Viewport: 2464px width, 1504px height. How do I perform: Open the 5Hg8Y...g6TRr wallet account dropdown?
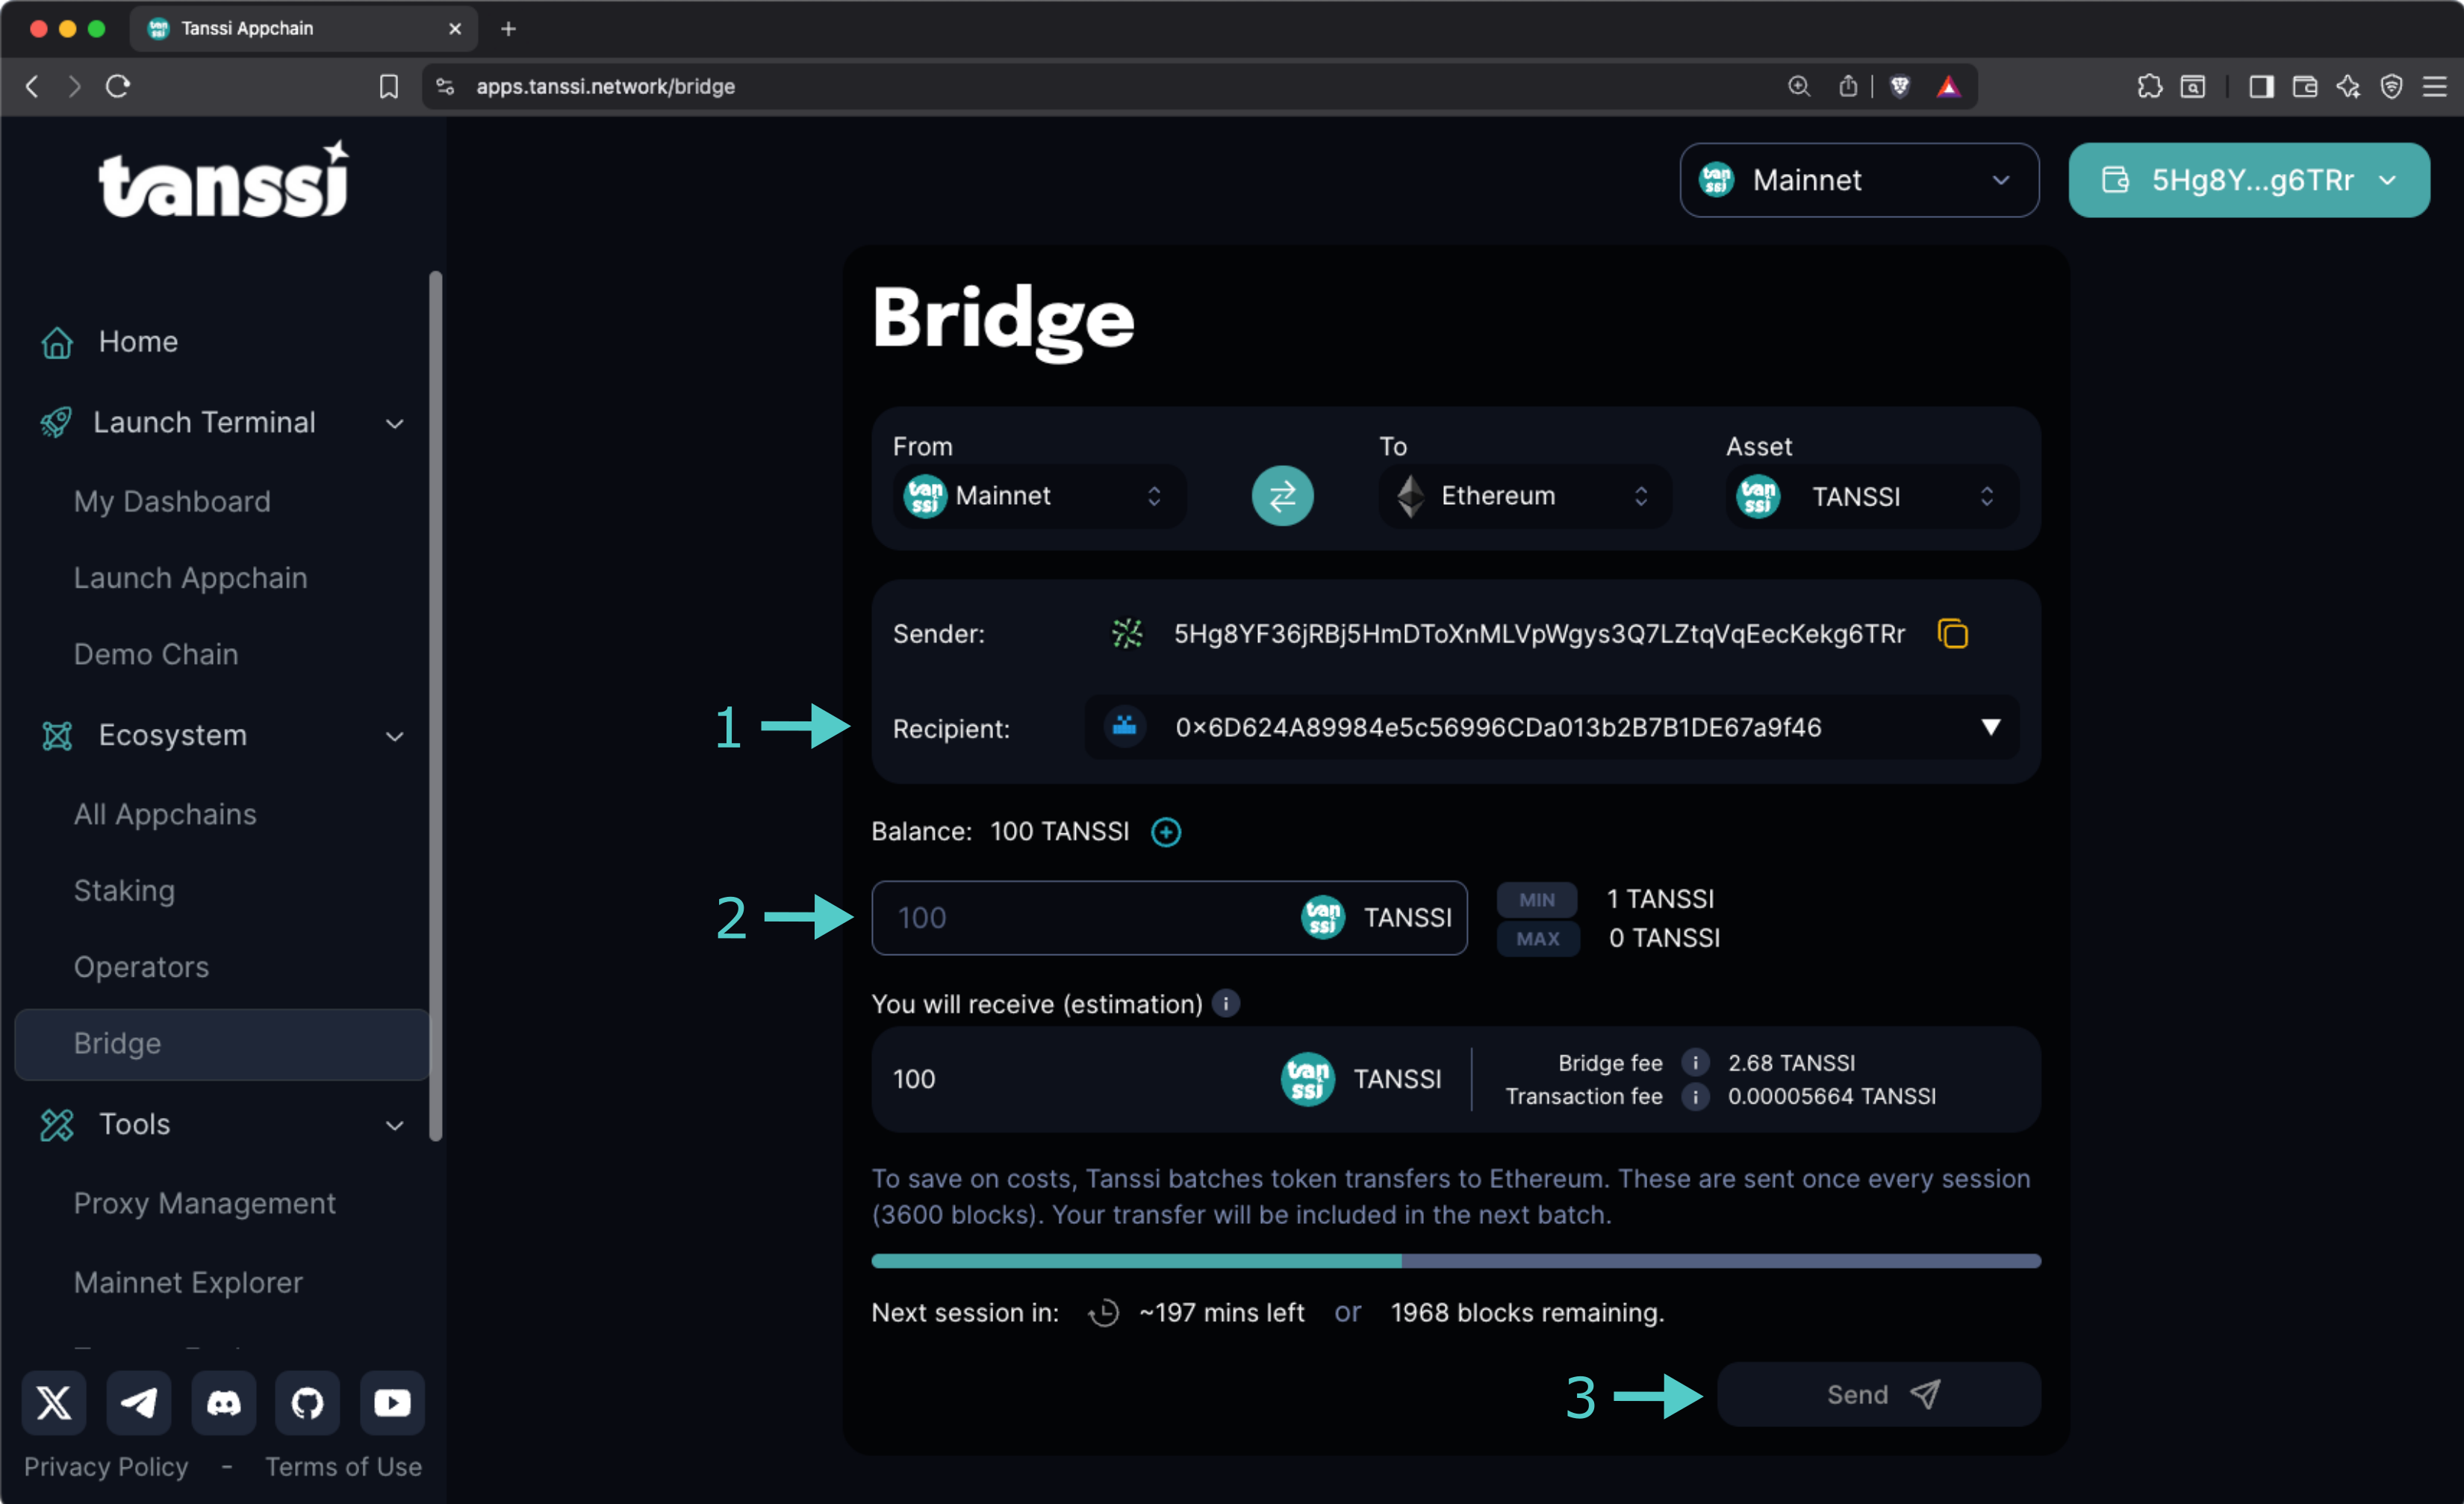pyautogui.click(x=2248, y=180)
